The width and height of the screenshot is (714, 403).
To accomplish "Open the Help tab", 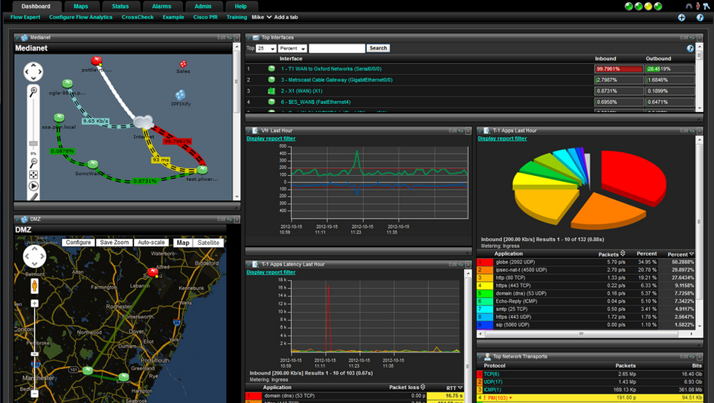I will [240, 7].
